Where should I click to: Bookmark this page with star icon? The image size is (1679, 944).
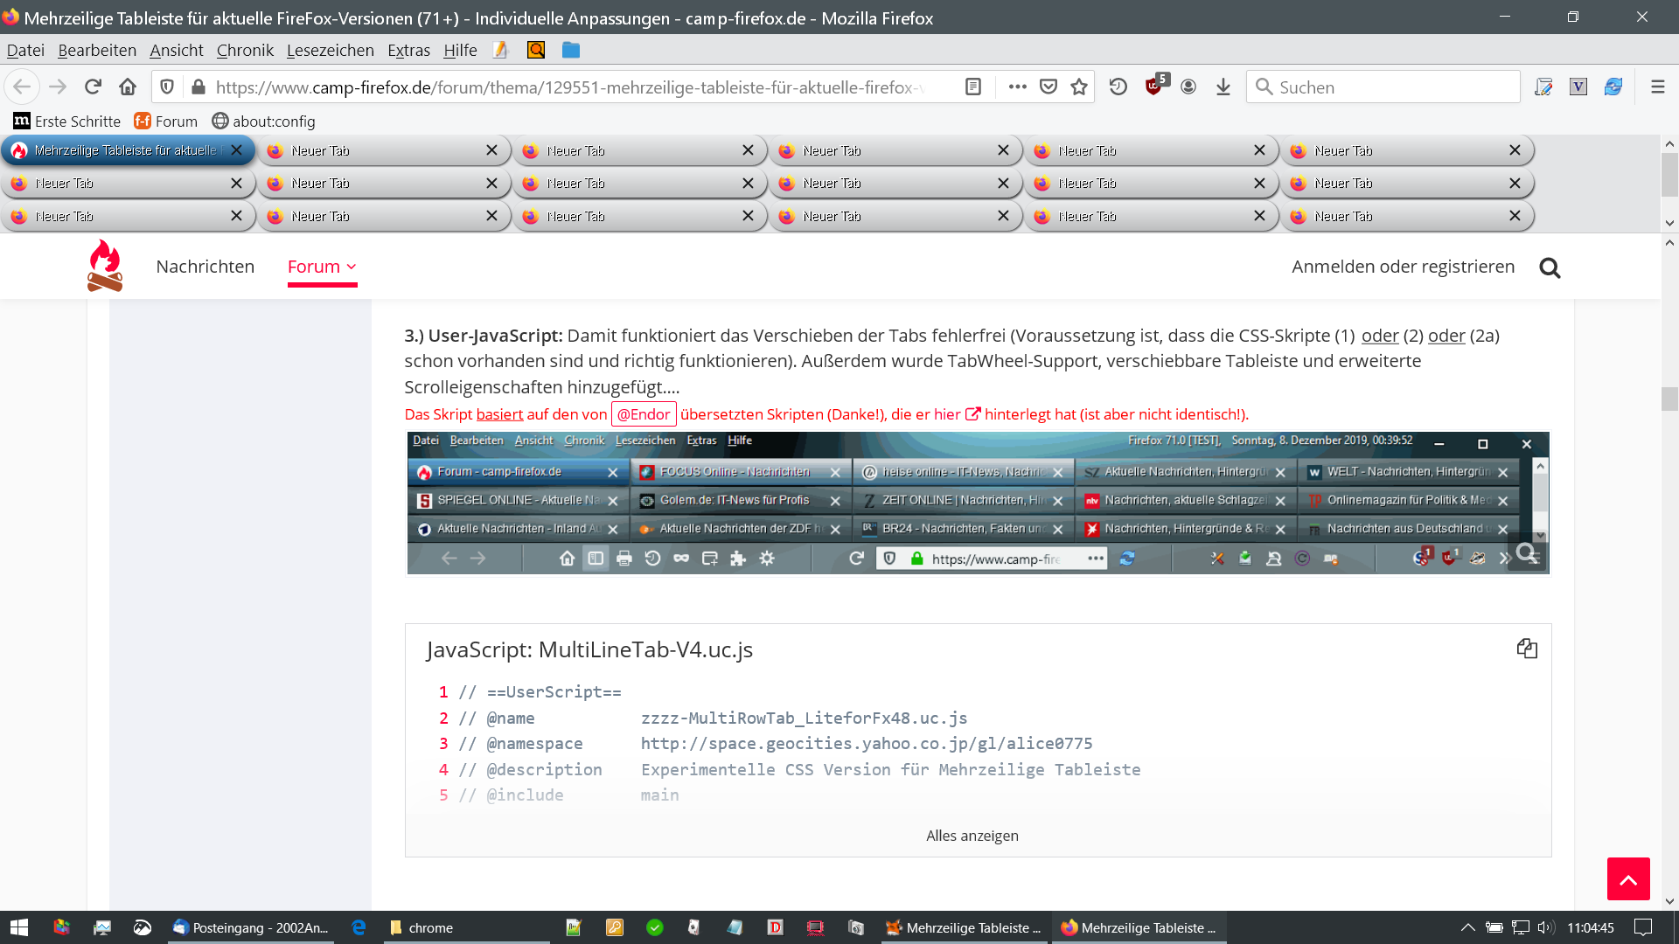click(x=1079, y=87)
